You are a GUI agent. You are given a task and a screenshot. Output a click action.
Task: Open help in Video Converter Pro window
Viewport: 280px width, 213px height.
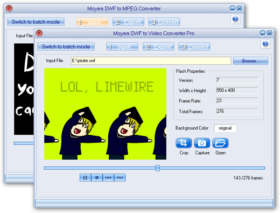tap(266, 44)
